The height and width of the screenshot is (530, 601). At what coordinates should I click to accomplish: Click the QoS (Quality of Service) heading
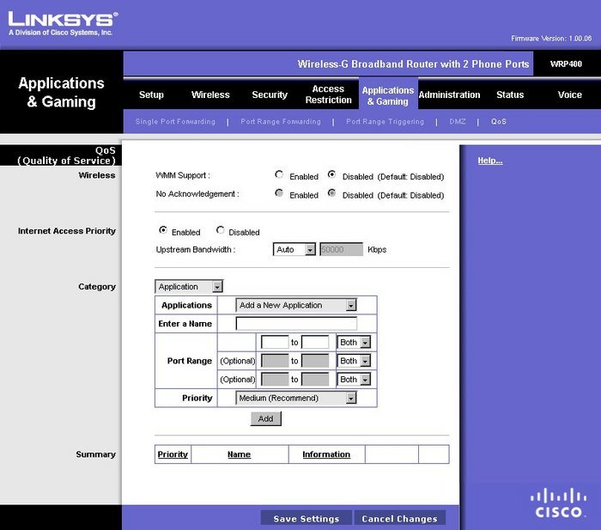(66, 155)
